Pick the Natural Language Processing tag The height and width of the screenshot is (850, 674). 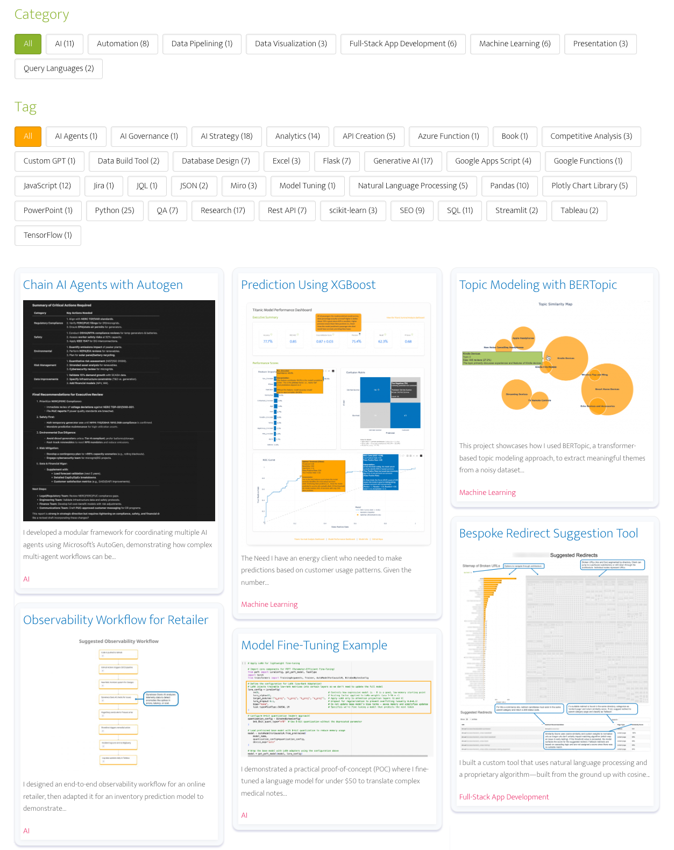413,186
